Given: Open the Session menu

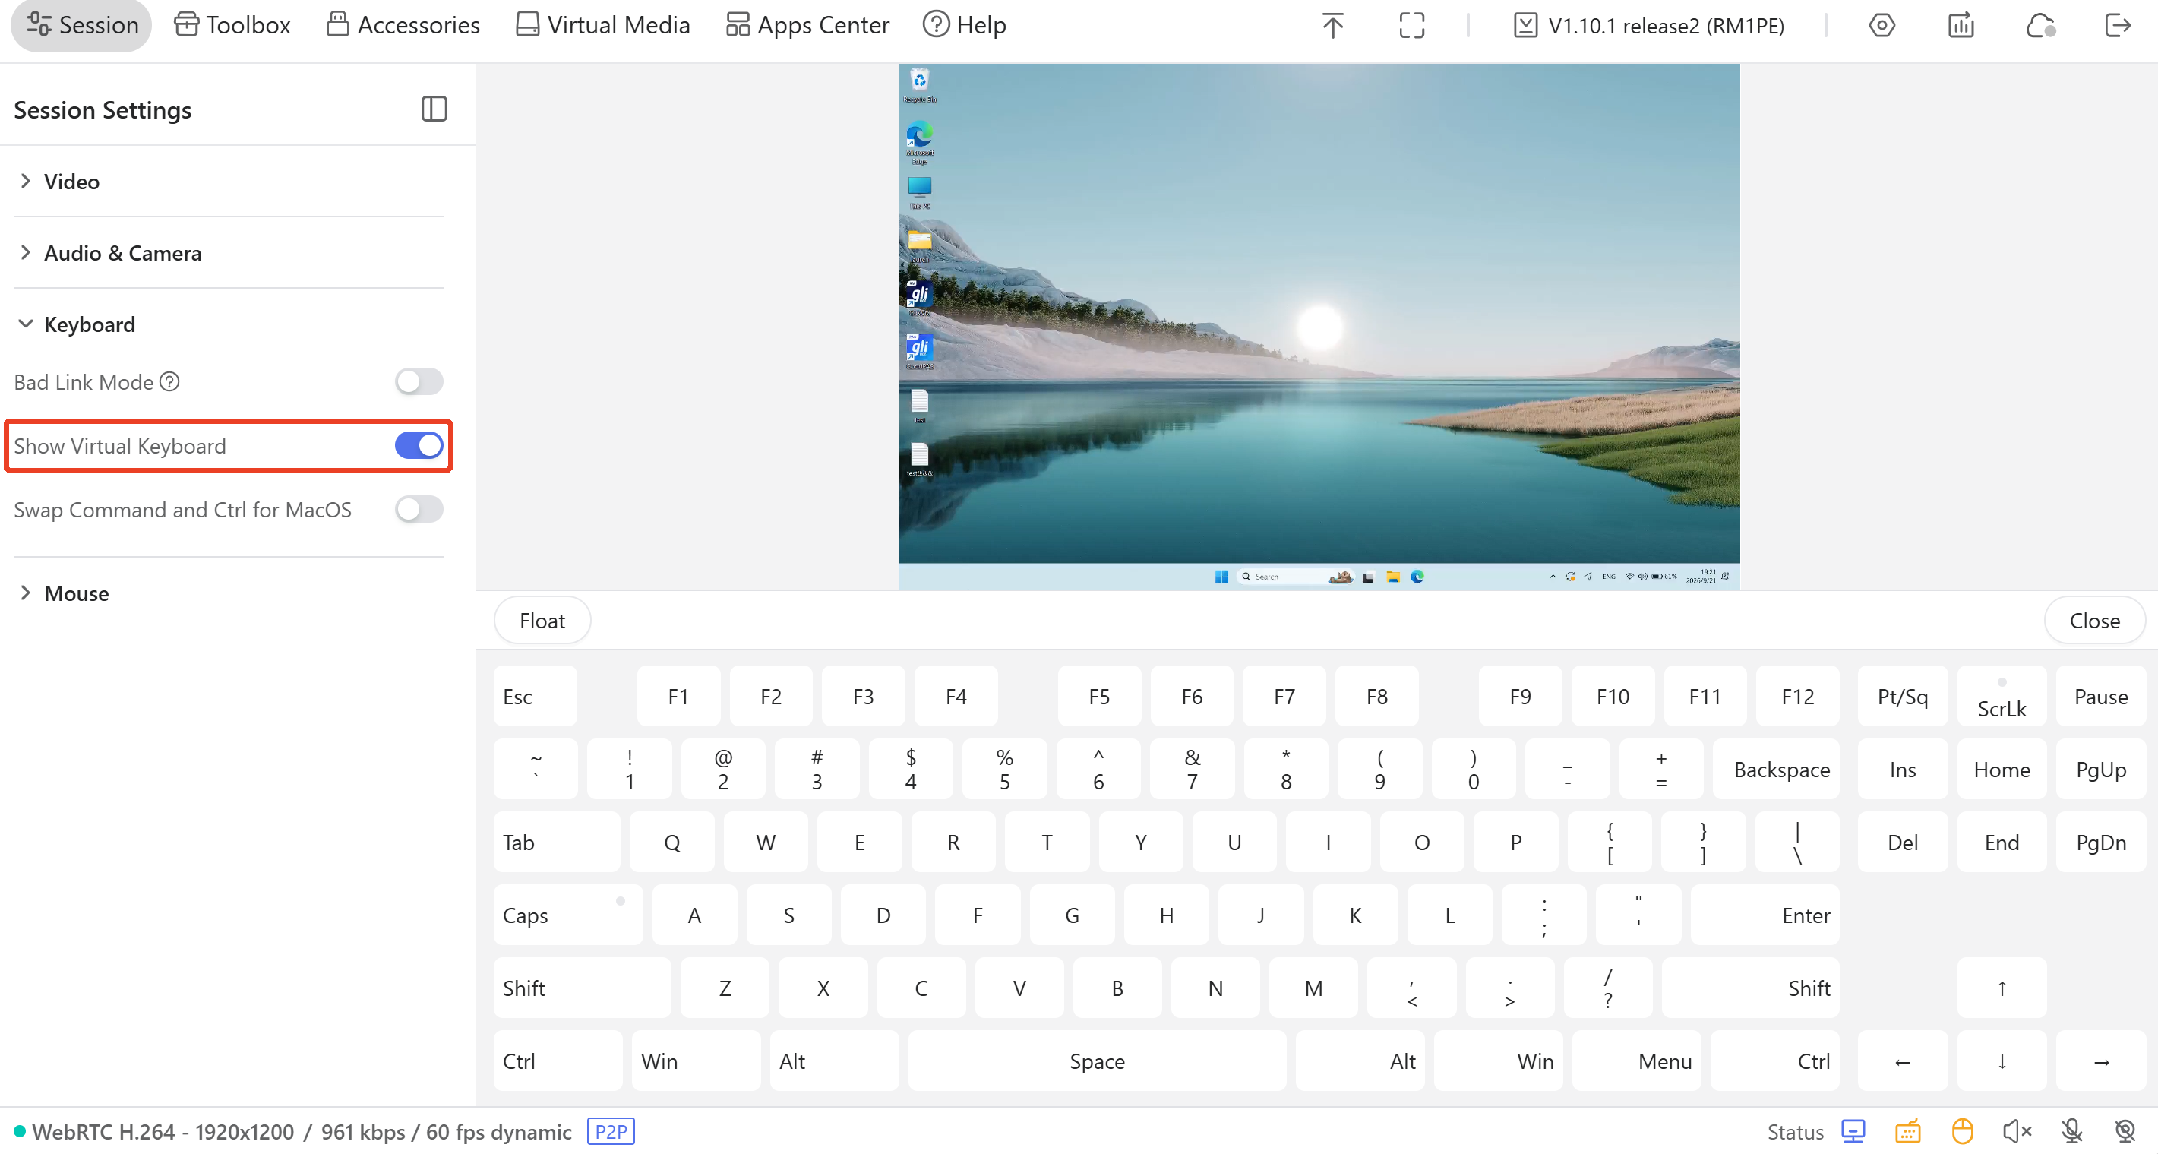Looking at the screenshot, I should [x=82, y=25].
